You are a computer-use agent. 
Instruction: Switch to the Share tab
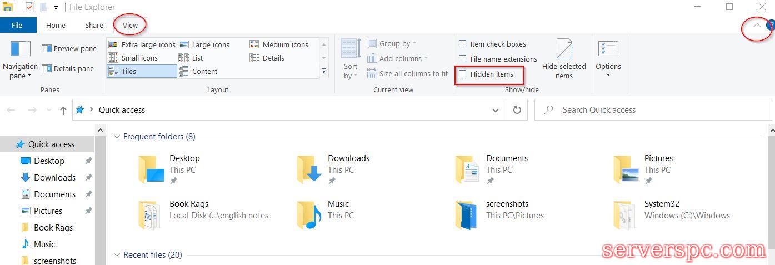click(x=94, y=25)
